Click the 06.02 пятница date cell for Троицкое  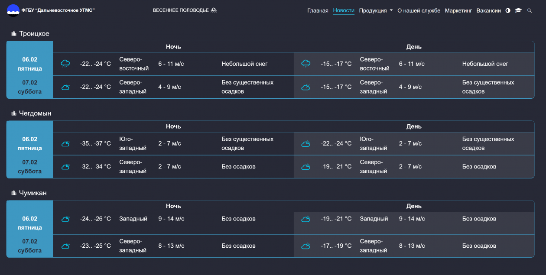(30, 64)
